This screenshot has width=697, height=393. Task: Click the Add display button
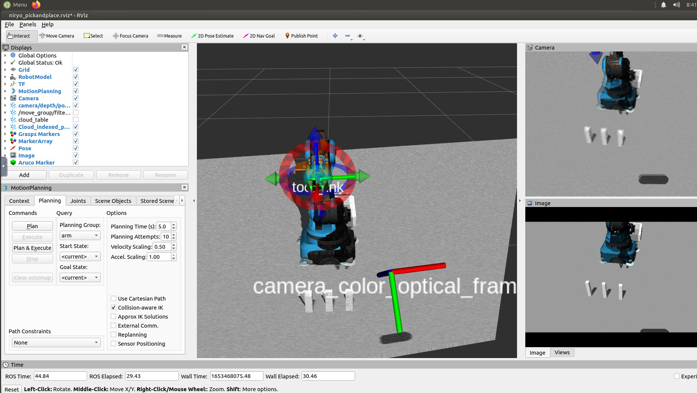[24, 175]
